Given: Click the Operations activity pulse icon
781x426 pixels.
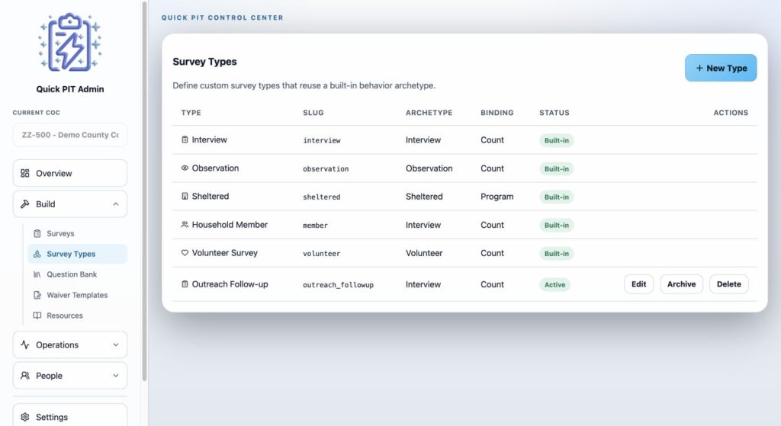Looking at the screenshot, I should pos(25,345).
